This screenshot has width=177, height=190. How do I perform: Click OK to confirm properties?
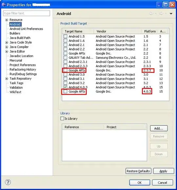tap(140, 182)
